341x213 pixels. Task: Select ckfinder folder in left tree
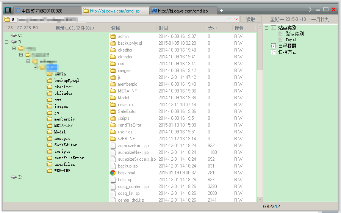63,93
